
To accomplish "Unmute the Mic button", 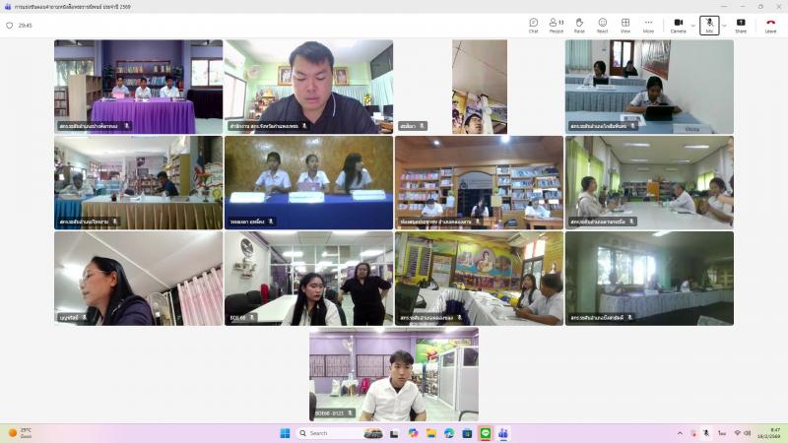I will (708, 25).
